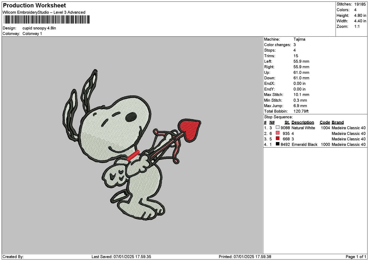Viewport: 369px width, 261px height.
Task: Click the 'Colorway 1' value
Action: 32,33
